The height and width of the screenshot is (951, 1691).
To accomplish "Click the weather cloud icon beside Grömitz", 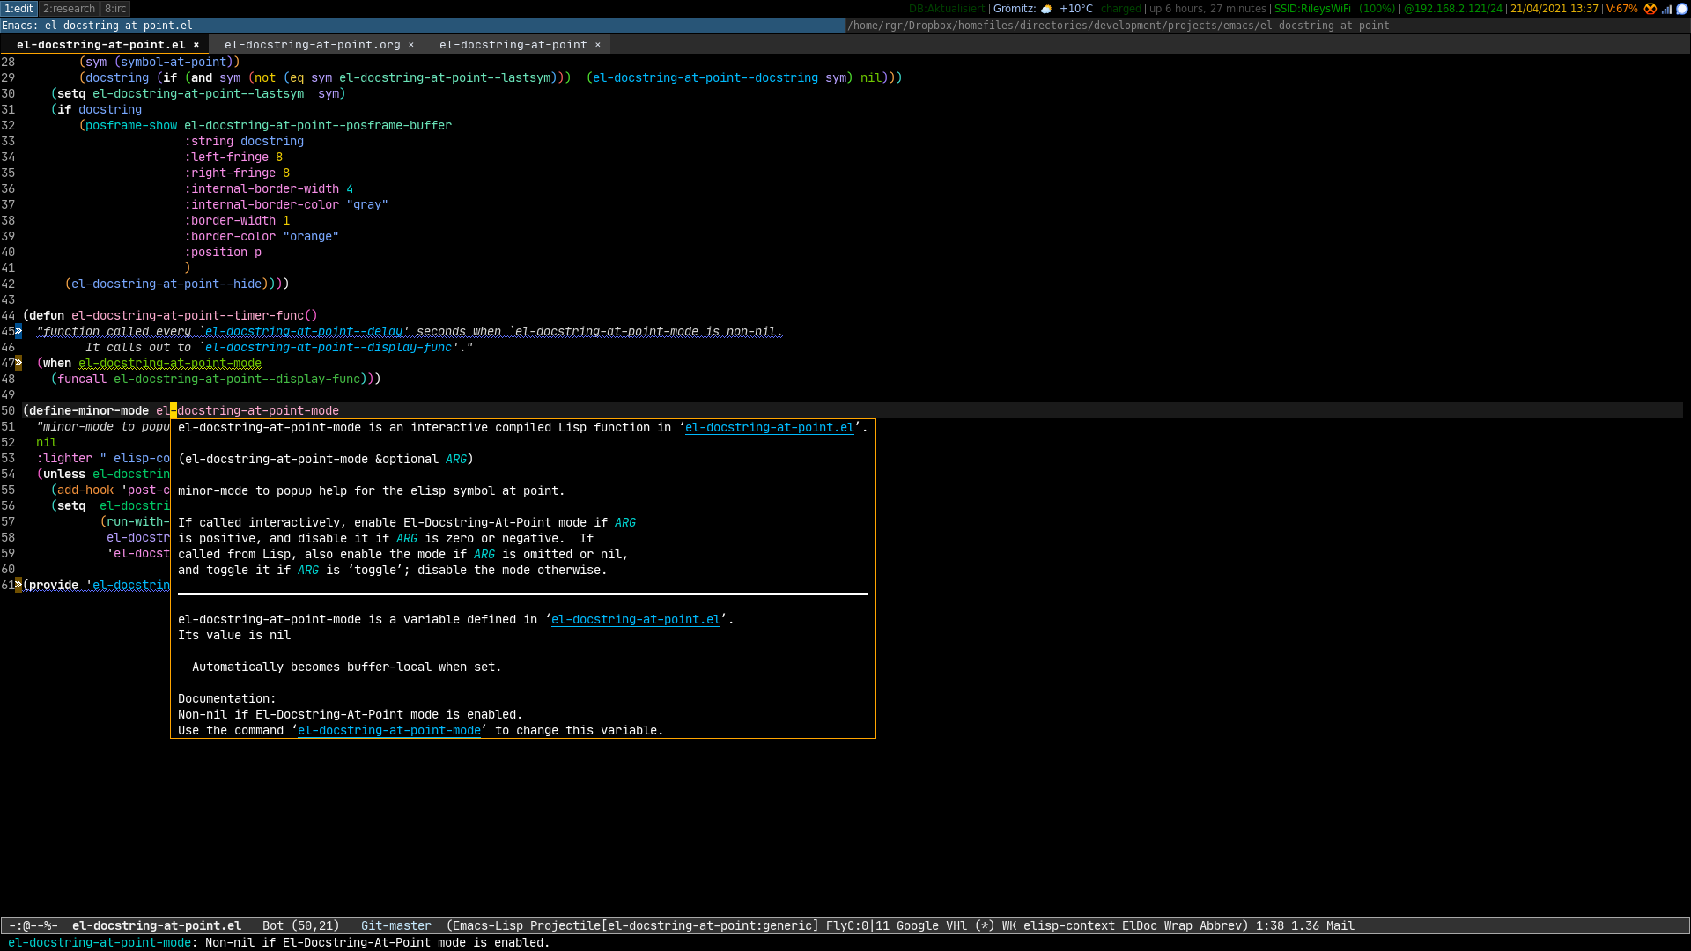I will click(1046, 9).
